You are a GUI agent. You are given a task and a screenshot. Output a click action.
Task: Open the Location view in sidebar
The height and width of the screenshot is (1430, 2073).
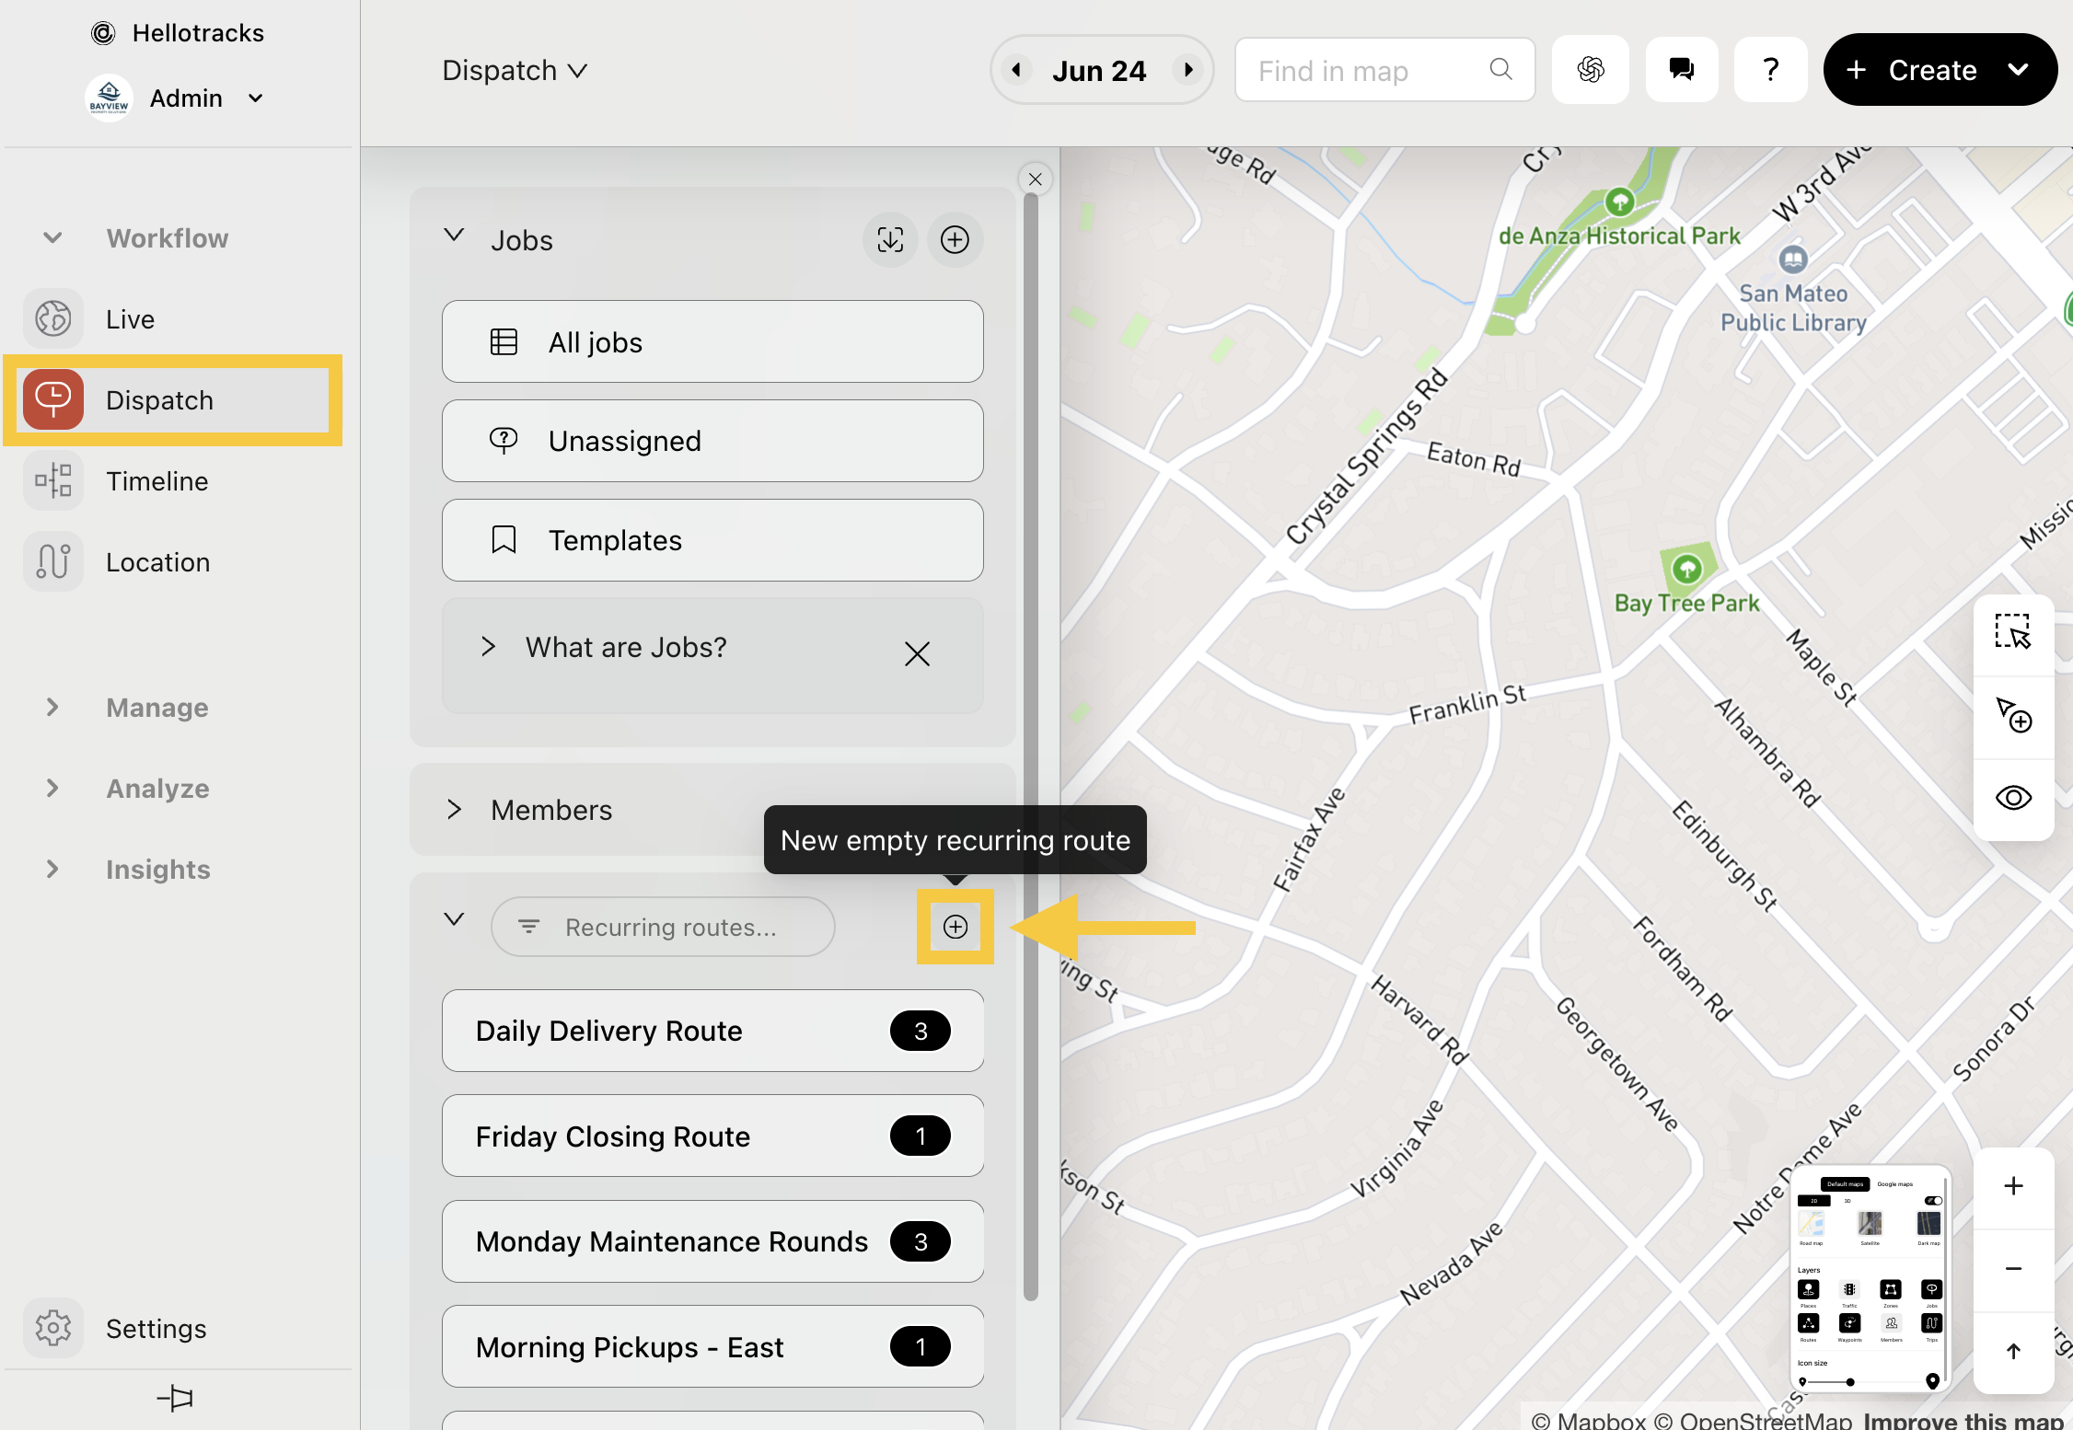pos(175,562)
